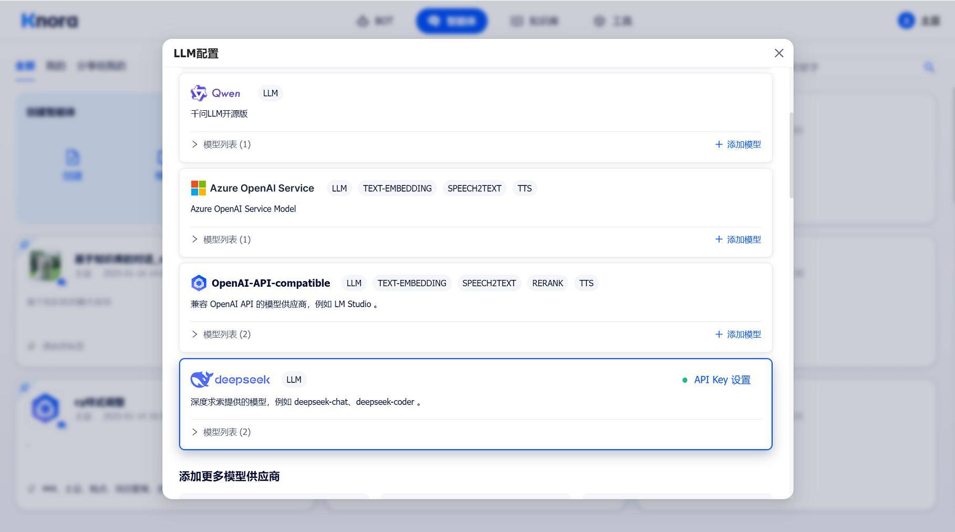Click the LLM配置 dialog title
Image resolution: width=955 pixels, height=532 pixels.
click(196, 53)
